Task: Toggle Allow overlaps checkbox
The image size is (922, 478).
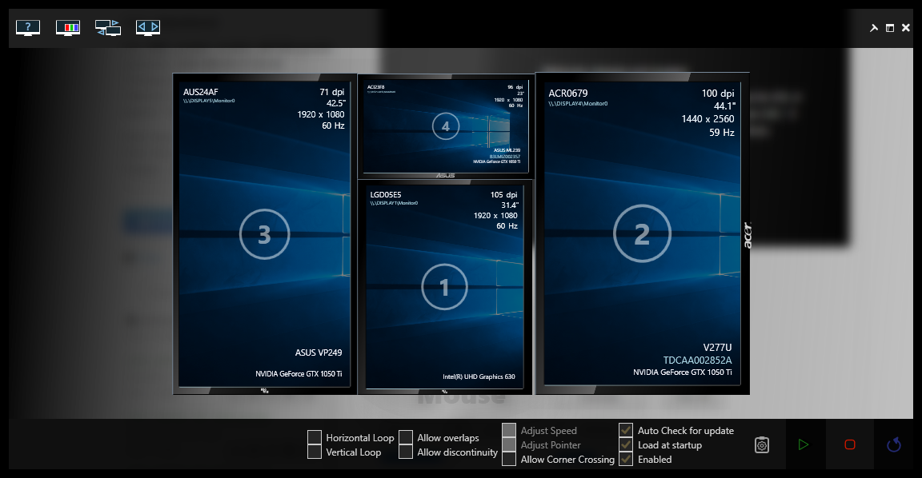Action: click(406, 437)
